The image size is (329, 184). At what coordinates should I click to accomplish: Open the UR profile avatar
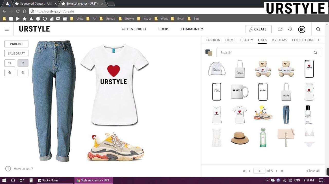pos(302,29)
